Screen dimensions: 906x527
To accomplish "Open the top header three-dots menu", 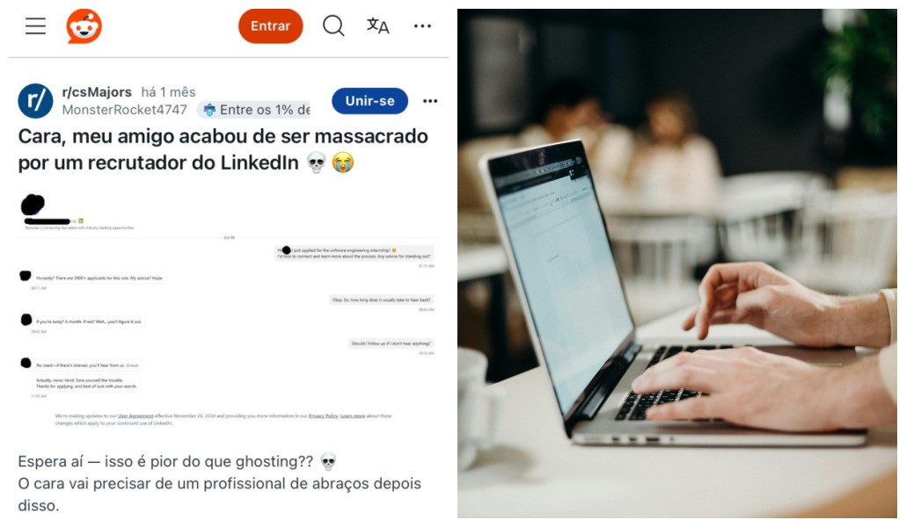I will click(422, 26).
